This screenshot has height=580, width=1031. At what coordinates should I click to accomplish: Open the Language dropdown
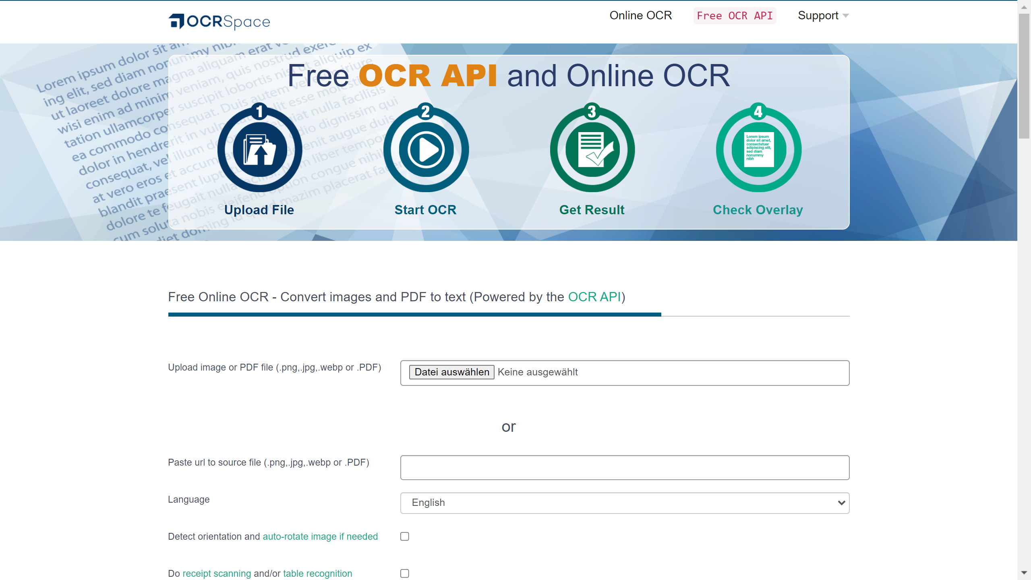624,503
